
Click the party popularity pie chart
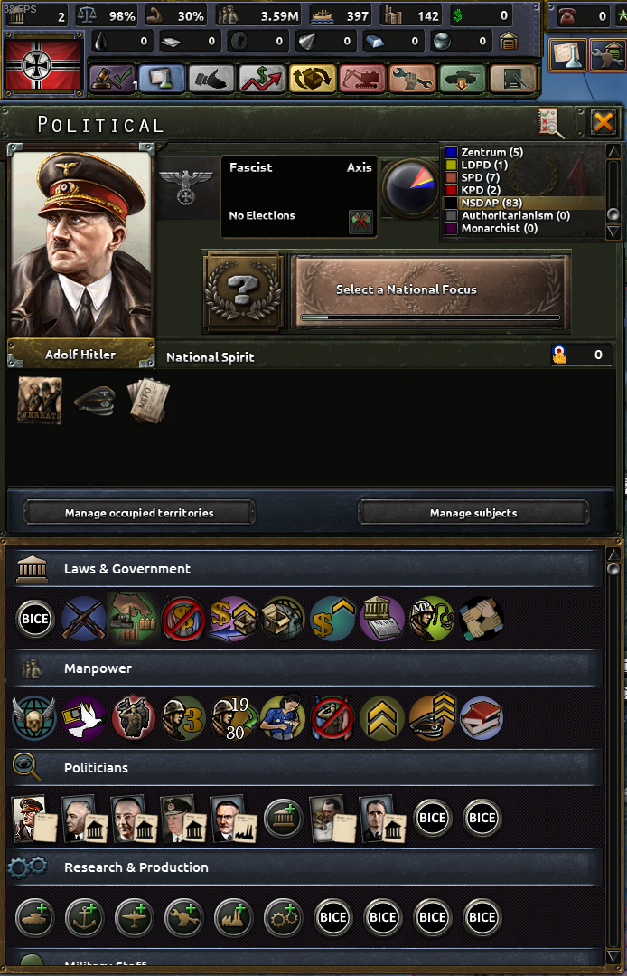point(411,187)
